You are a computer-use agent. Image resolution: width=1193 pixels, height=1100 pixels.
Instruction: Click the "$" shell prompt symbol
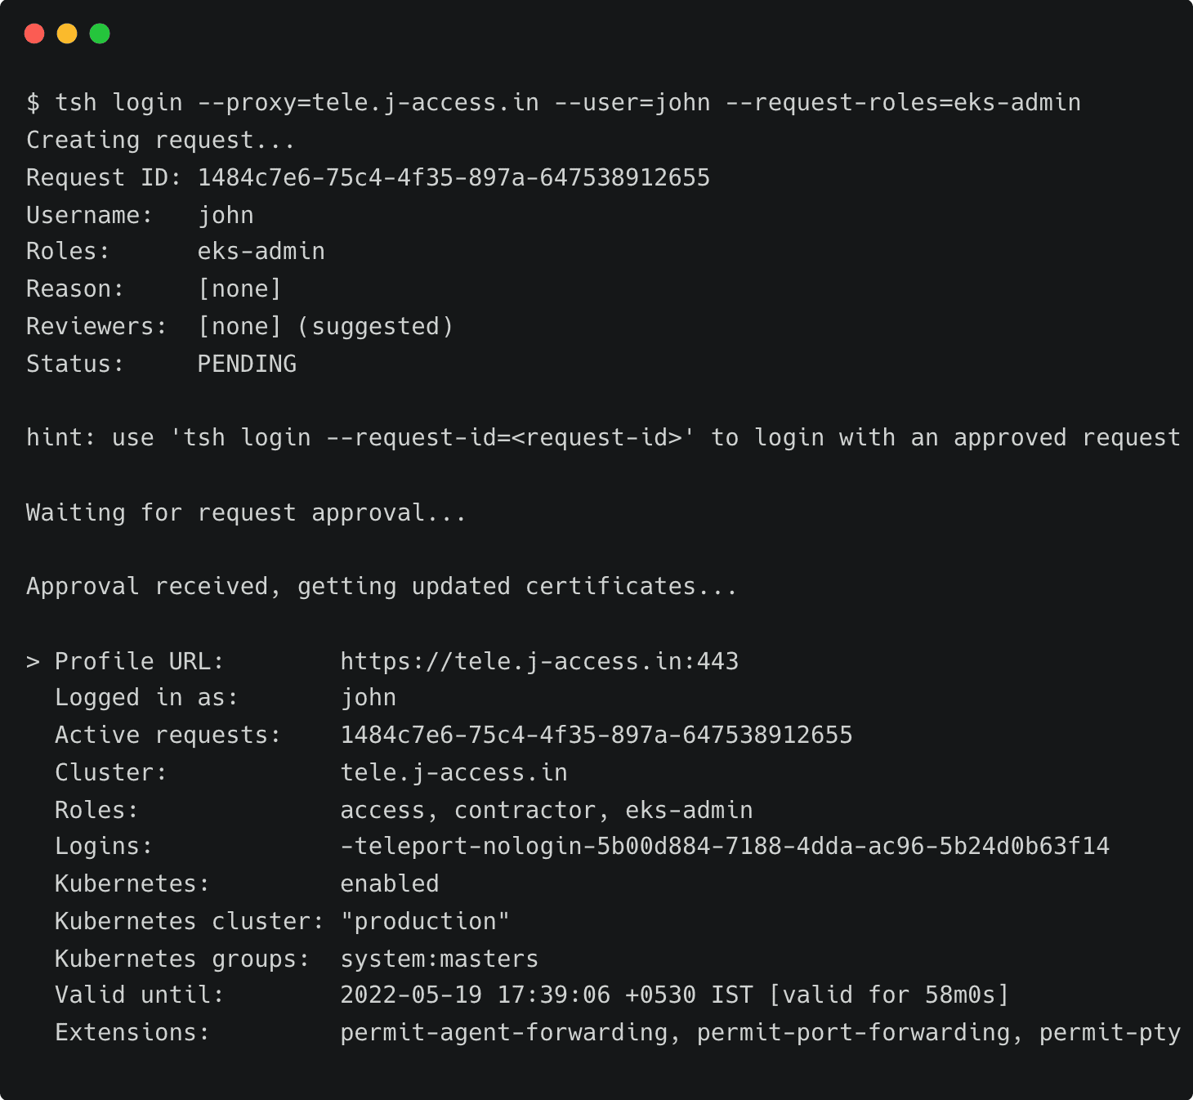click(33, 102)
